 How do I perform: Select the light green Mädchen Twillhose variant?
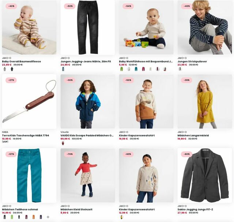12,217
